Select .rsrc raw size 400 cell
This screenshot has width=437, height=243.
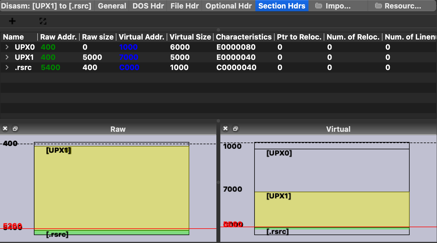[x=90, y=67]
